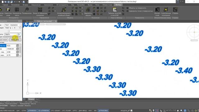The image size is (199, 112).
Task: Click the Выполнить button
Action: click(x=15, y=40)
